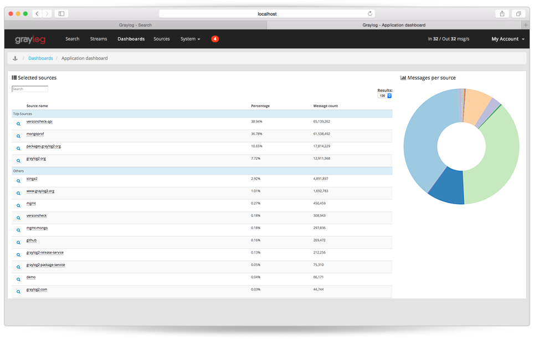The width and height of the screenshot is (534, 339).
Task: Click the Top Sources group row
Action: pos(202,114)
